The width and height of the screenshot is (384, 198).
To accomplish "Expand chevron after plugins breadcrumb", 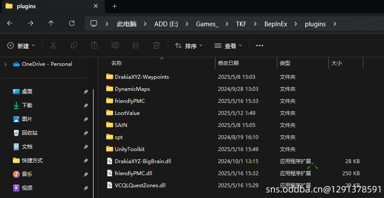I will [x=335, y=24].
